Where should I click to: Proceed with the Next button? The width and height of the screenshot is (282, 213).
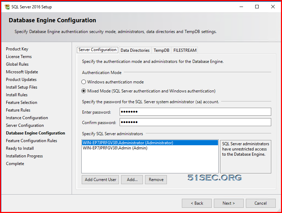pos(229,203)
